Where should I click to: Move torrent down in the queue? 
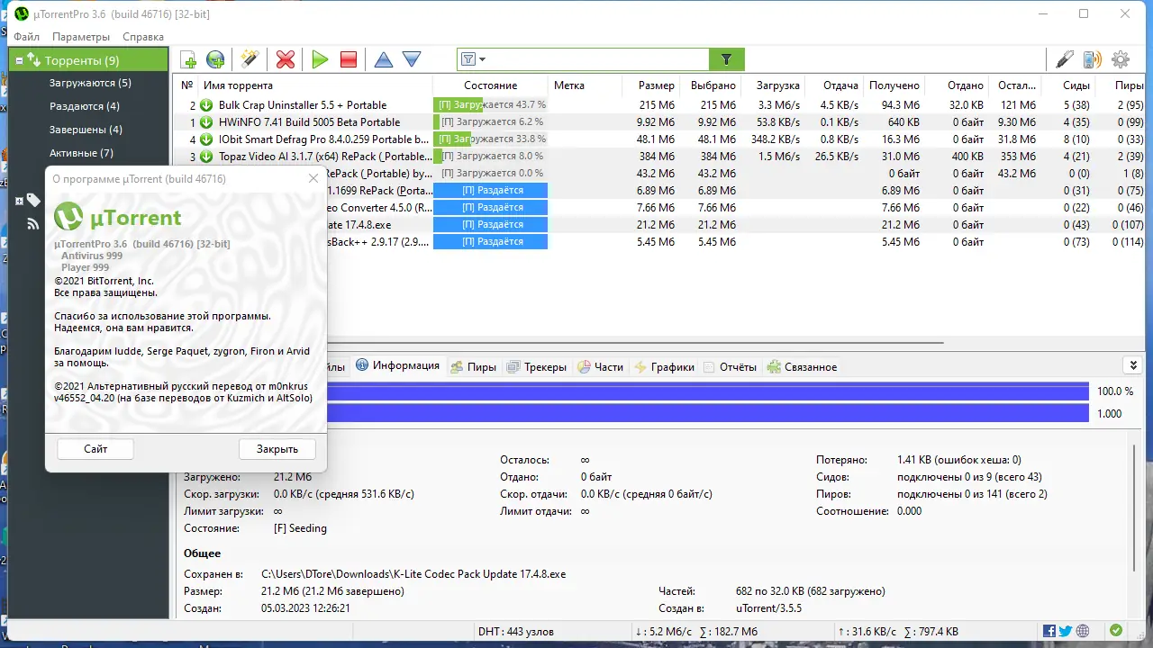coord(411,58)
